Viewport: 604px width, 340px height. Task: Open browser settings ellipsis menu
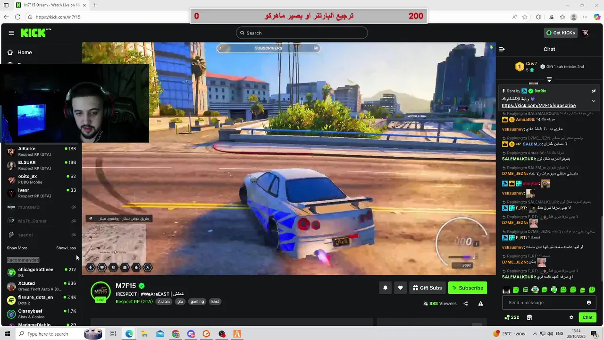585,17
